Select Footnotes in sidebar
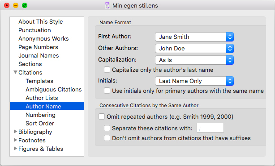Screen dimensions: 275x166 point(32,140)
